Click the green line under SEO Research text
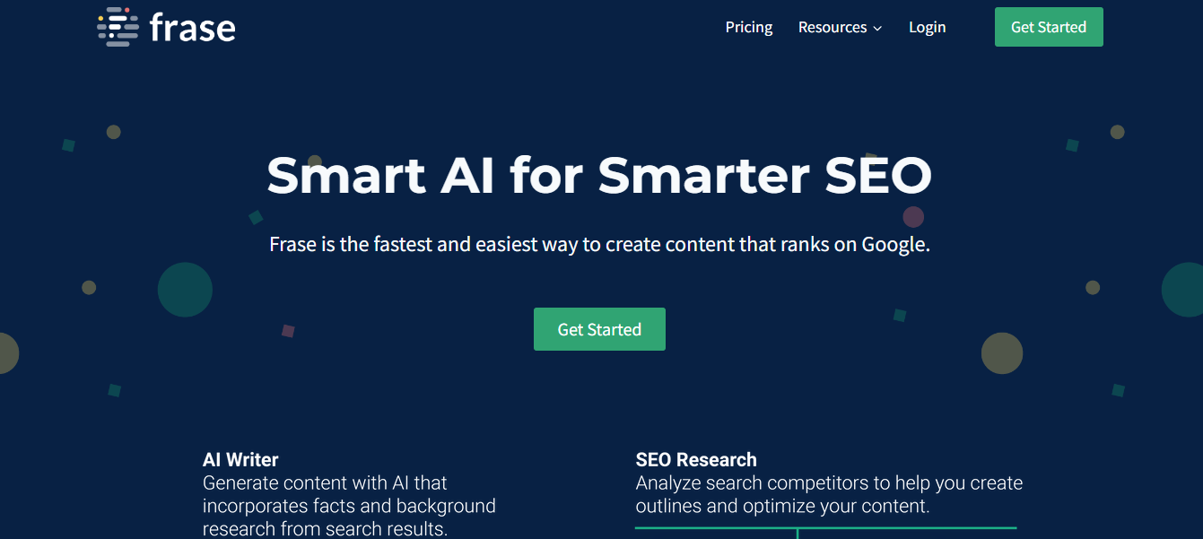 coord(825,527)
